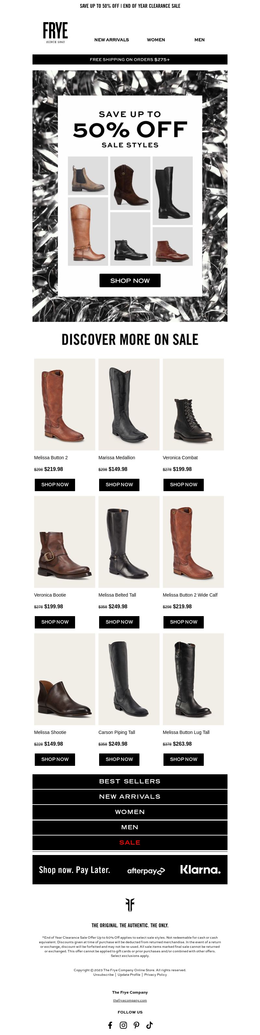Open the TikTok icon link

(149, 1025)
